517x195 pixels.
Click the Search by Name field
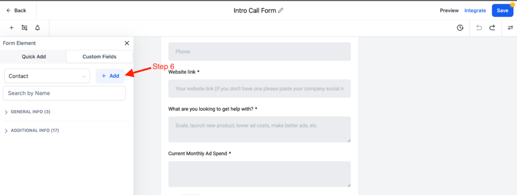pyautogui.click(x=64, y=93)
